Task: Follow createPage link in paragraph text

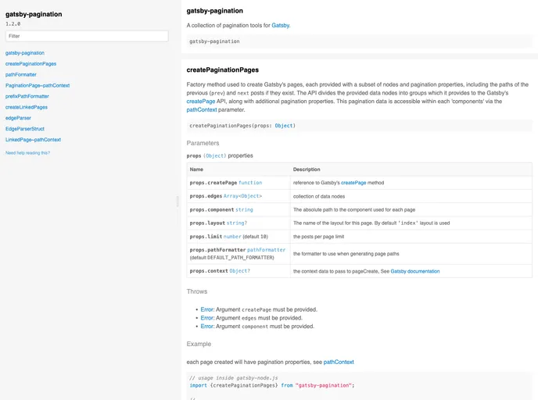Action: [x=201, y=102]
